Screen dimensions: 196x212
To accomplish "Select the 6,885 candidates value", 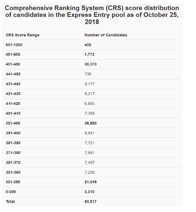I will coord(90,103).
